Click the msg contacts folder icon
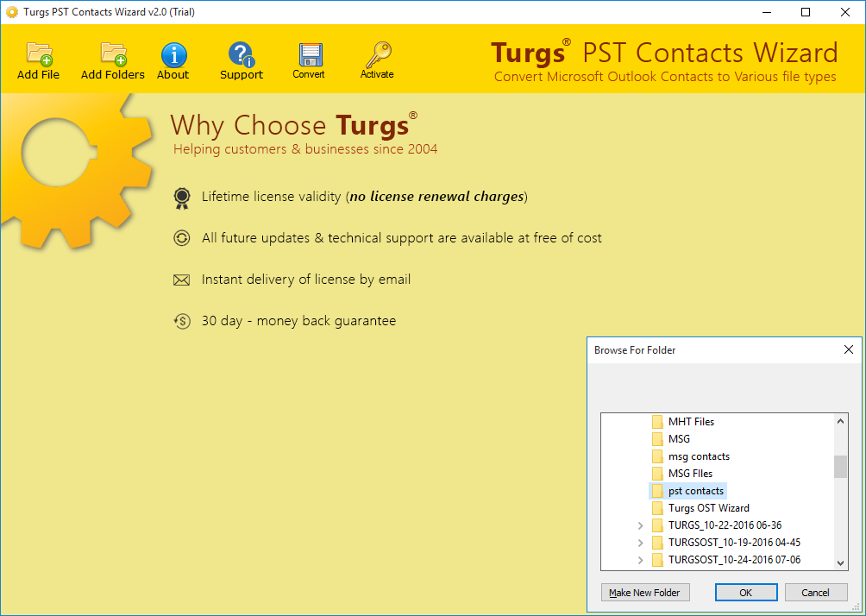This screenshot has width=866, height=616. [657, 456]
